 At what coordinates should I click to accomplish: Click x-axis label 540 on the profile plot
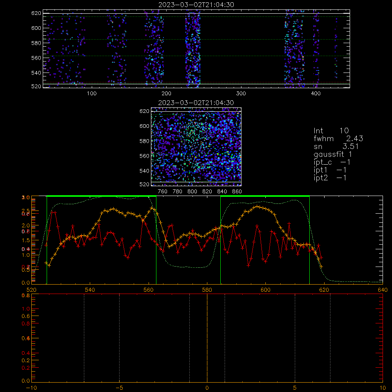(90, 290)
